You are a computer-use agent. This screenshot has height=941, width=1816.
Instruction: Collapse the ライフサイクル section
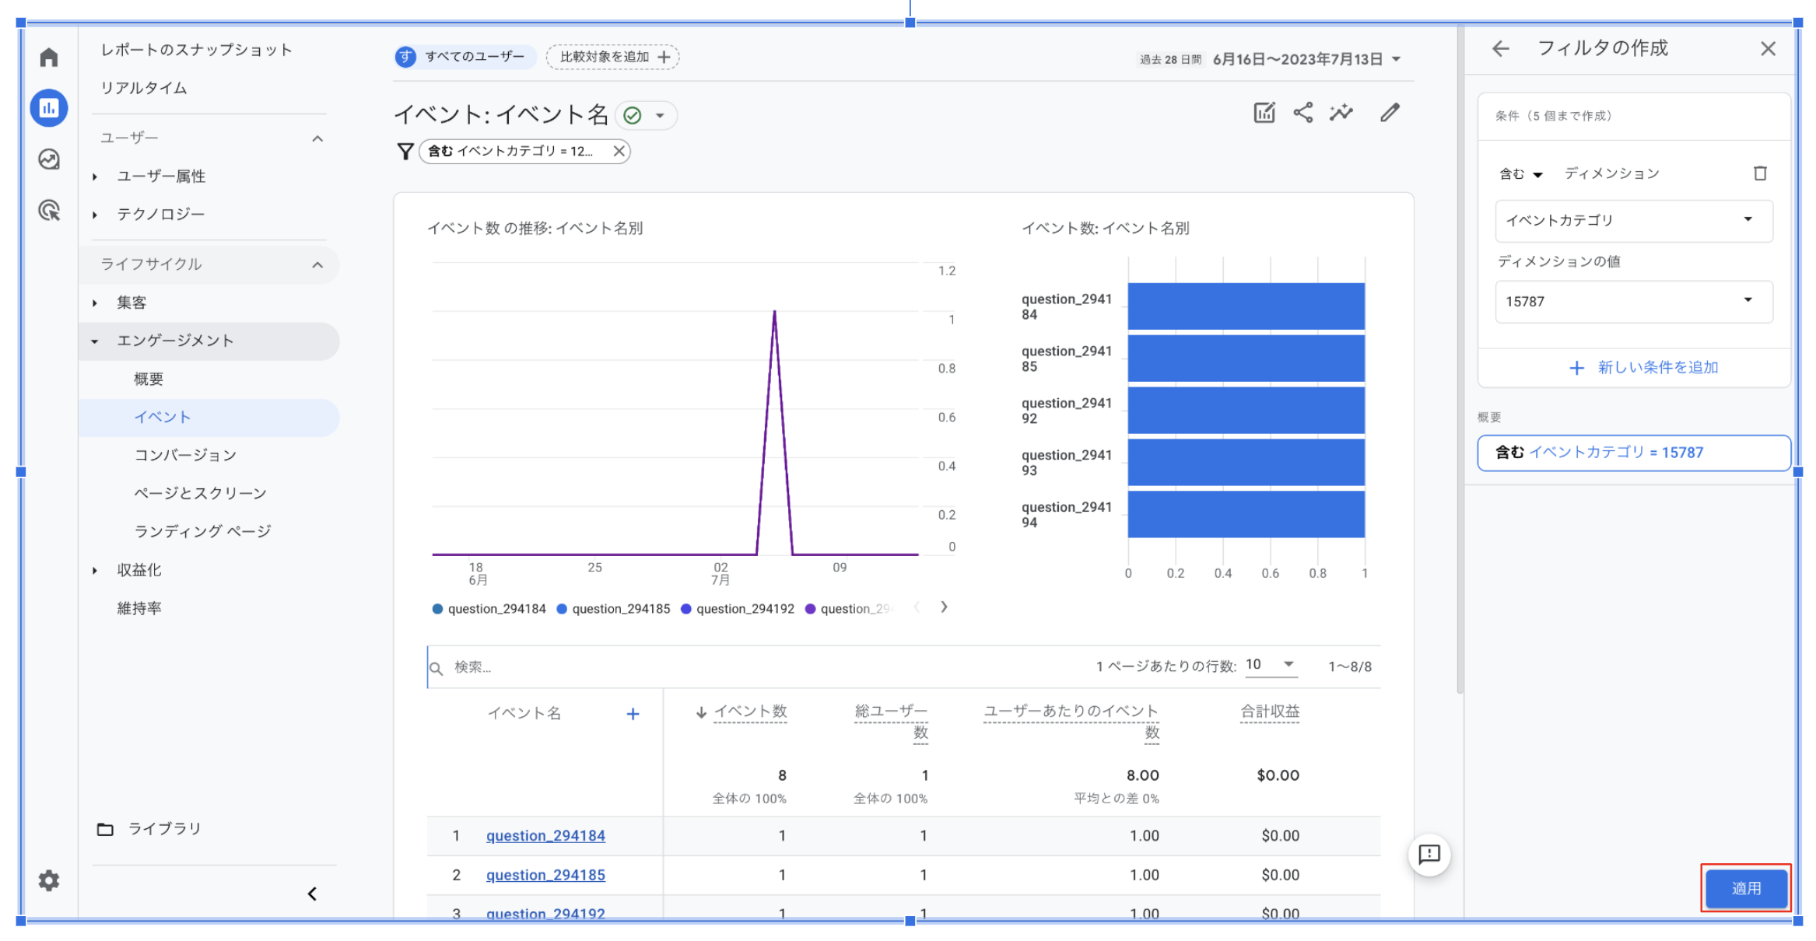317,265
